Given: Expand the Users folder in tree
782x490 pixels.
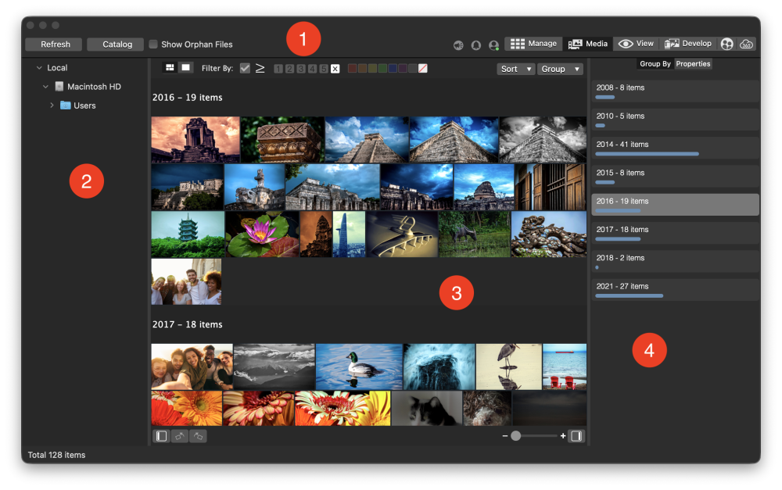Looking at the screenshot, I should click(52, 106).
